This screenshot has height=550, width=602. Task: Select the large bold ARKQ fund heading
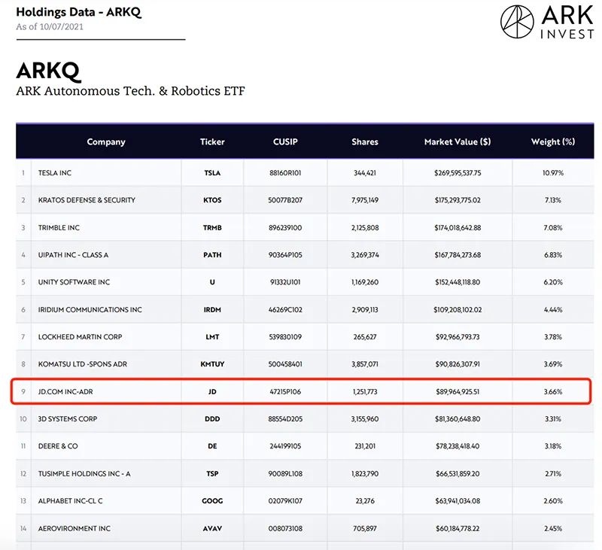click(x=48, y=71)
